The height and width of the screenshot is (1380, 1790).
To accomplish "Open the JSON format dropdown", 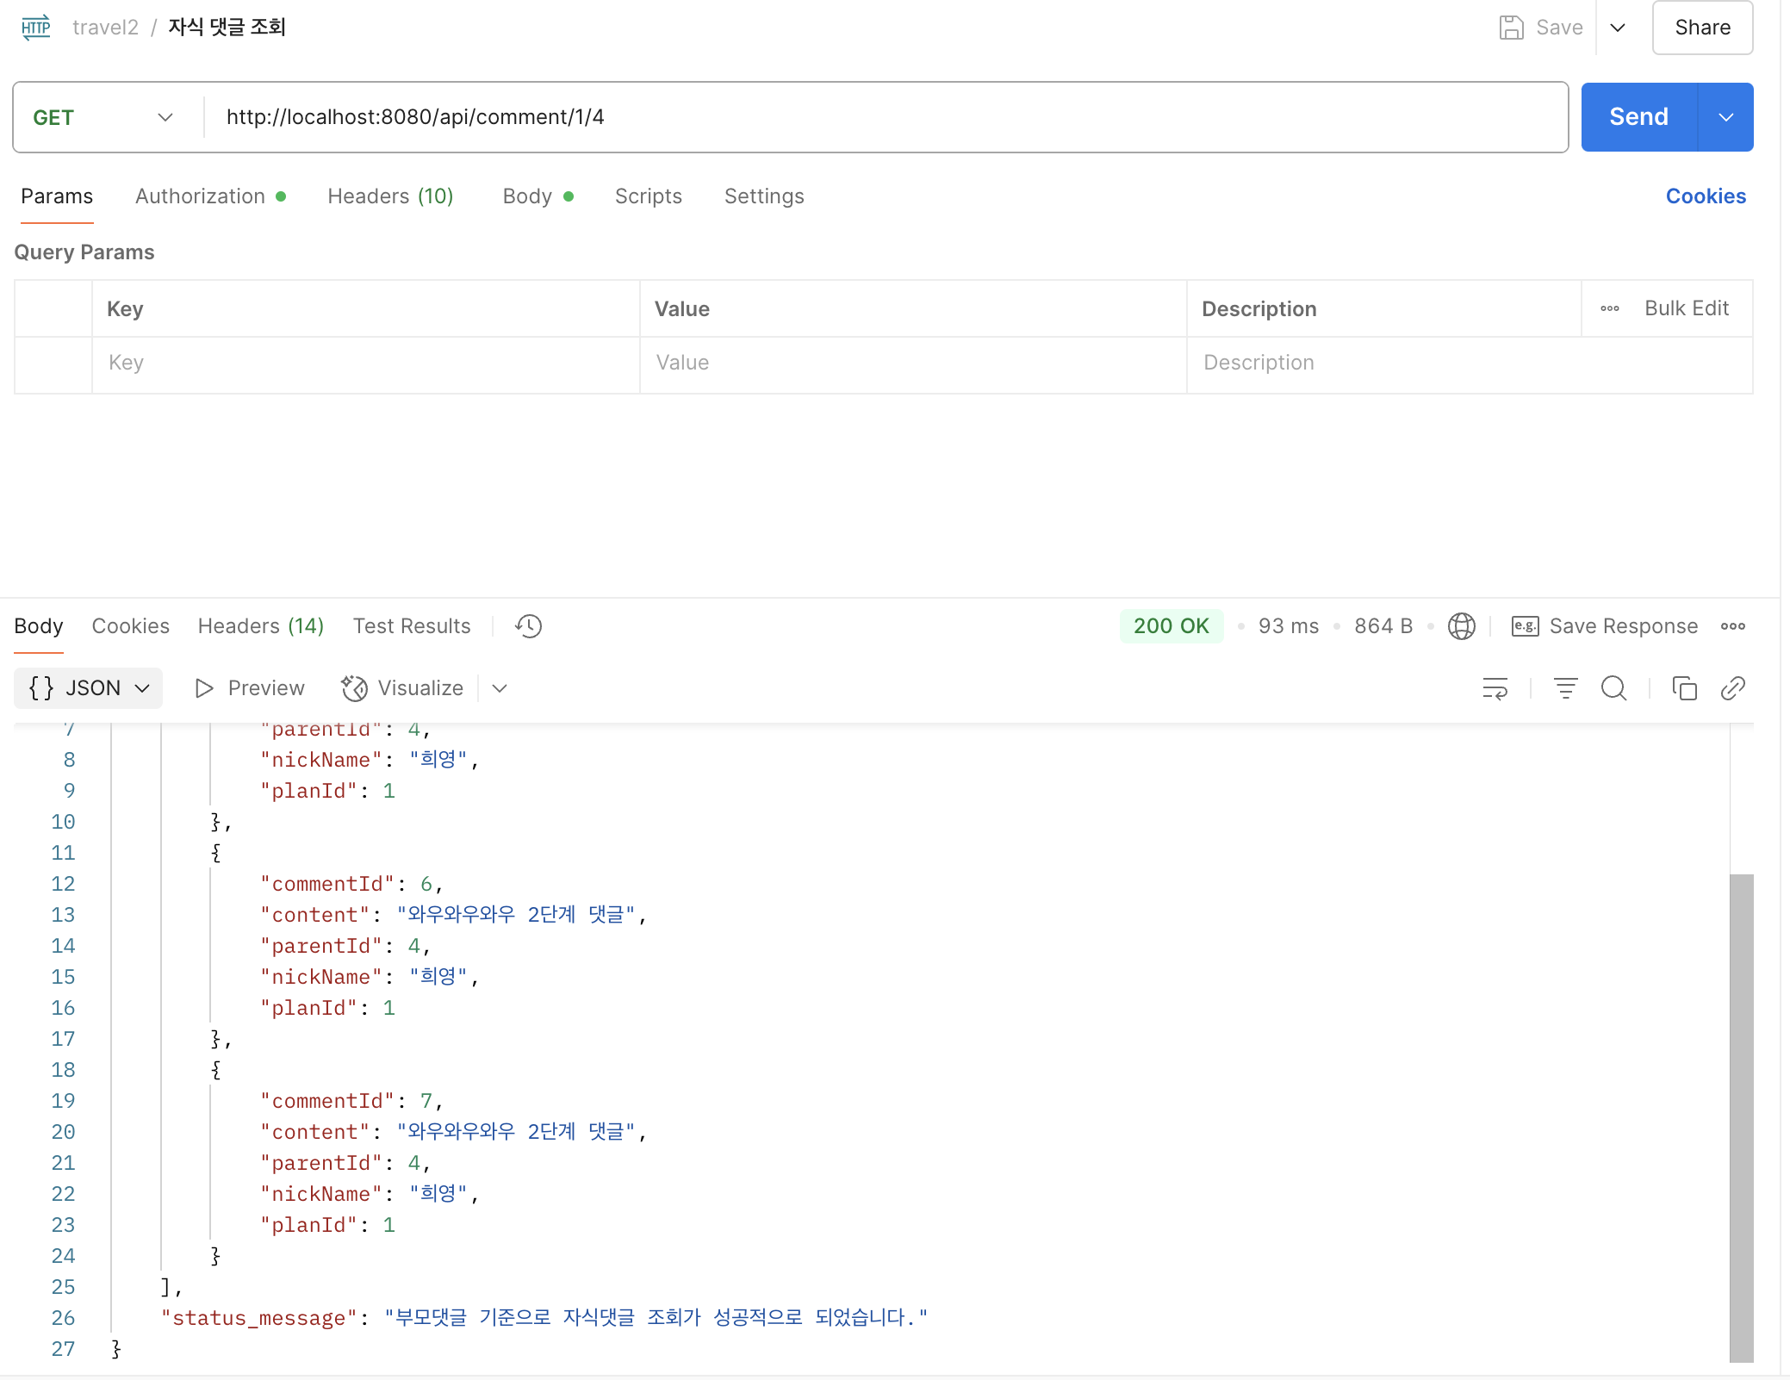I will click(x=88, y=688).
